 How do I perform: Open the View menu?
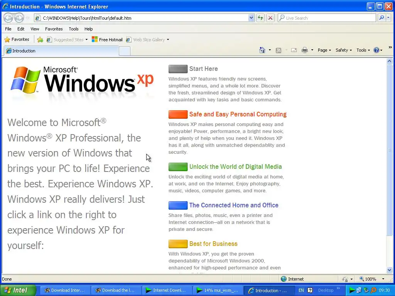pyautogui.click(x=35, y=29)
